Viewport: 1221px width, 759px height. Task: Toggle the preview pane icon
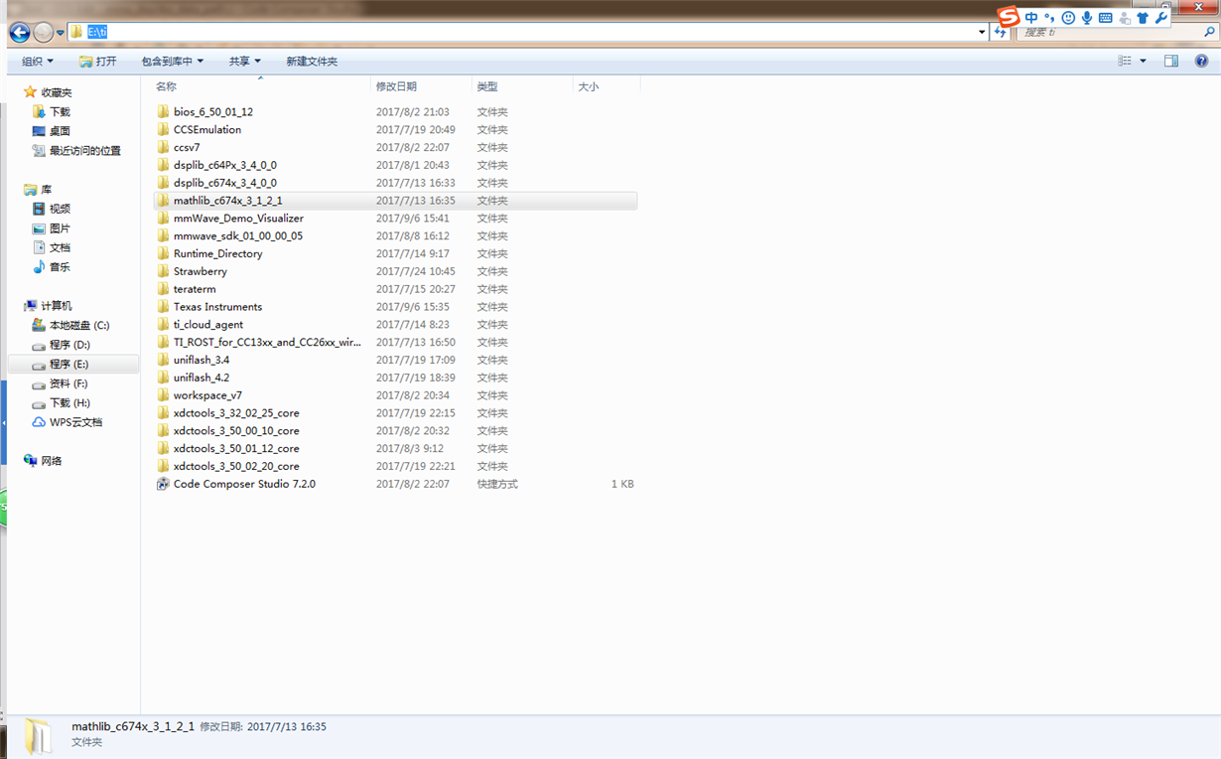click(x=1171, y=62)
